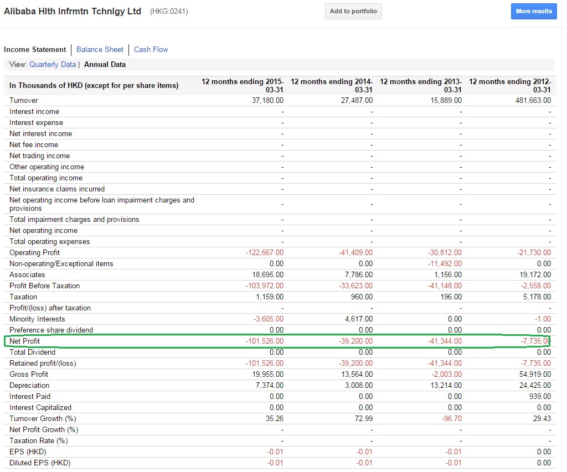567x472 pixels.
Task: Click the Taxation Rate (%) row label
Action: tap(39, 441)
